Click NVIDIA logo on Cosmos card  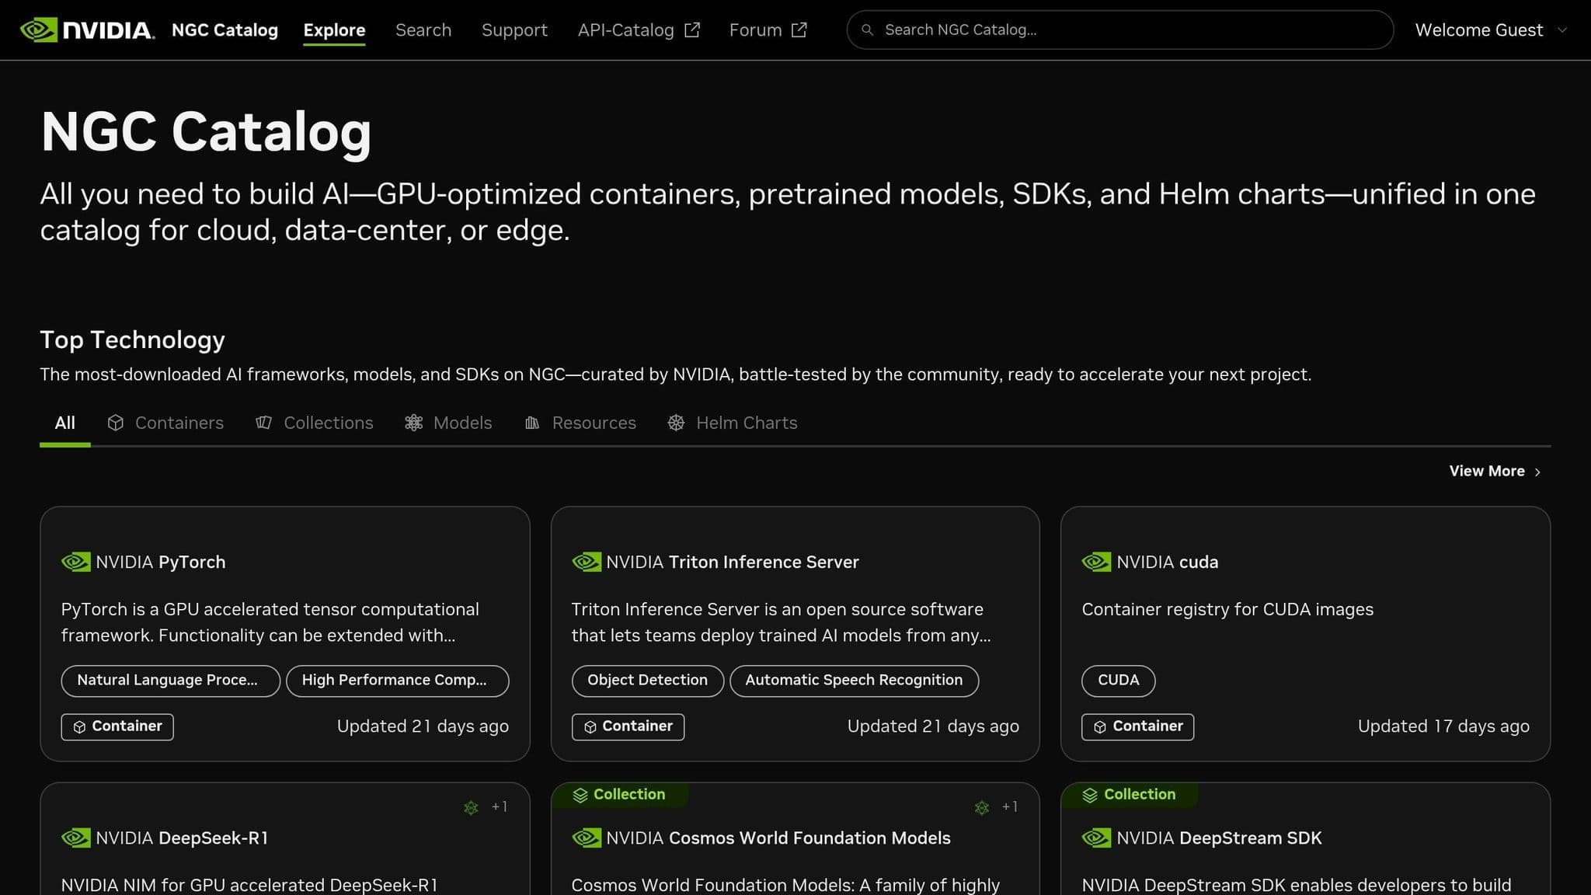tap(586, 838)
